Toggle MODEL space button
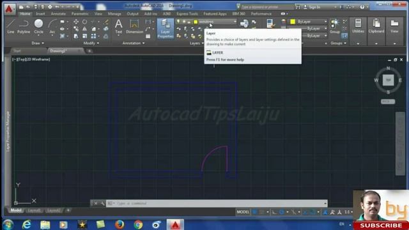This screenshot has height=230, width=409. click(x=243, y=212)
